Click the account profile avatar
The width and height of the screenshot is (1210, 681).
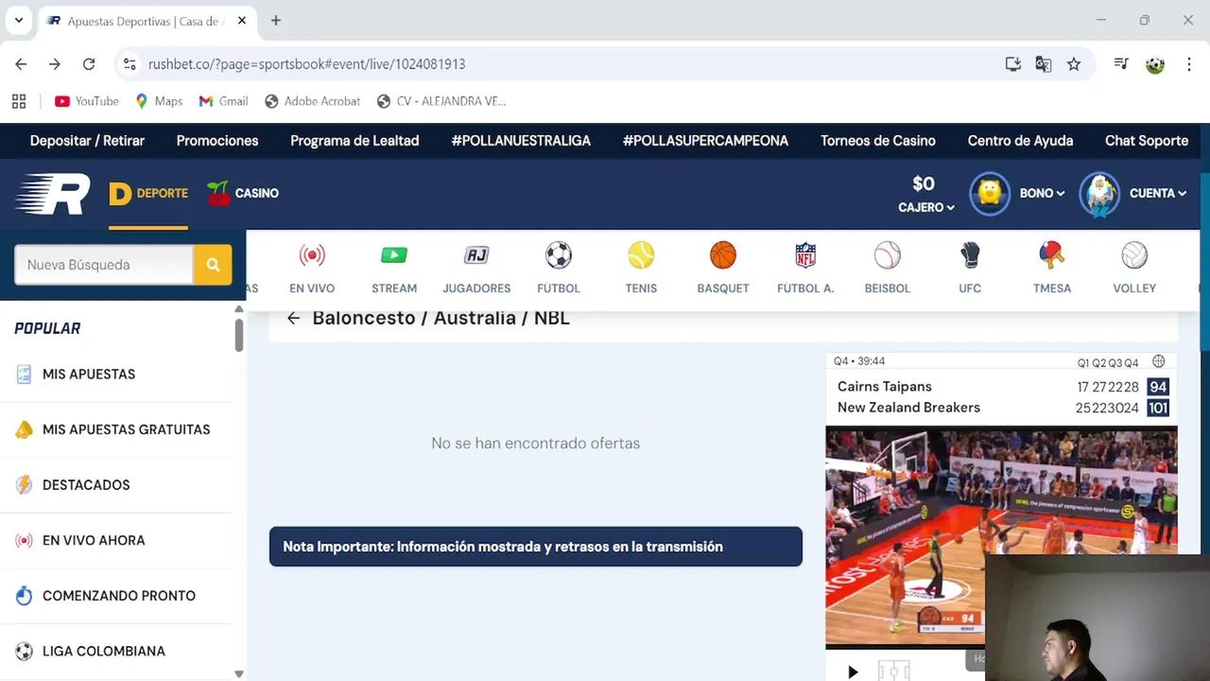[1099, 194]
